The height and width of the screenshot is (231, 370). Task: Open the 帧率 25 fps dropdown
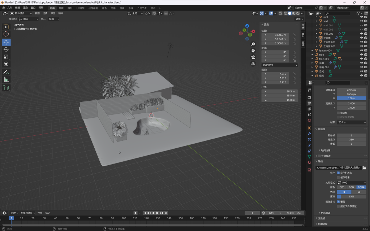point(352,122)
